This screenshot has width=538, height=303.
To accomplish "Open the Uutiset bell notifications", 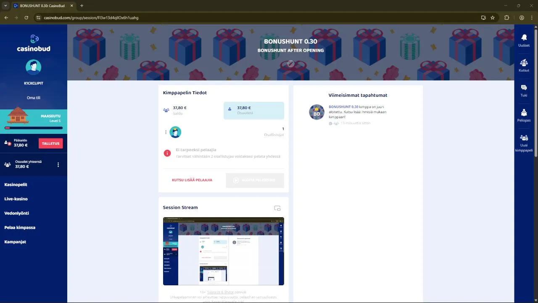I will pyautogui.click(x=524, y=40).
